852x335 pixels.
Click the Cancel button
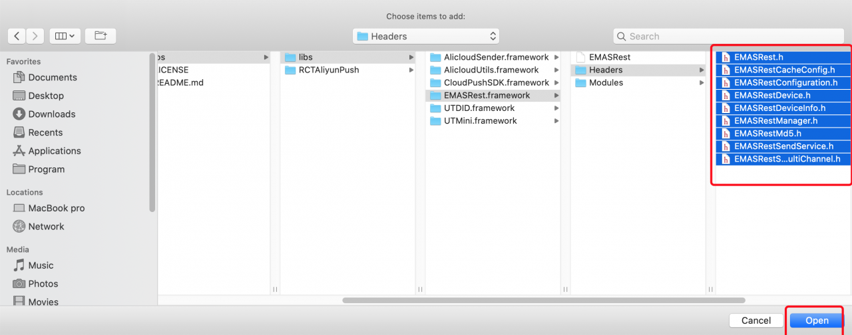click(756, 320)
